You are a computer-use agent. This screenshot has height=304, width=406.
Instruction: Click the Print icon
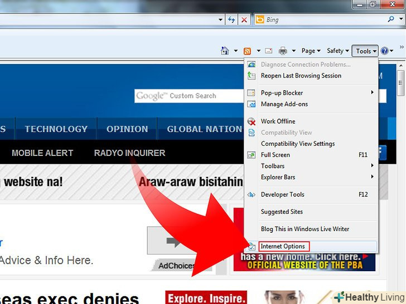click(283, 51)
